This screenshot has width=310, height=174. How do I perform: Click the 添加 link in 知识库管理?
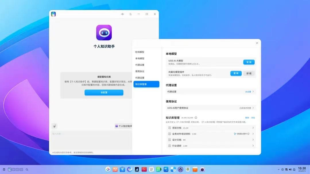tap(253, 118)
